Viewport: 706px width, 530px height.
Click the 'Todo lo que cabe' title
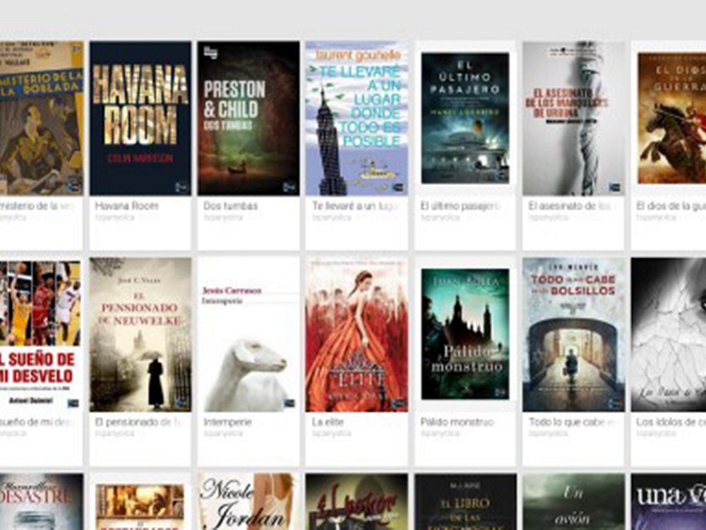point(571,423)
